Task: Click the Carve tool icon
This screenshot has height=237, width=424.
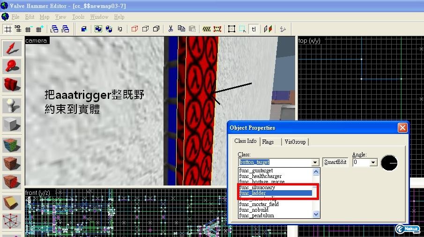Action: click(84, 29)
